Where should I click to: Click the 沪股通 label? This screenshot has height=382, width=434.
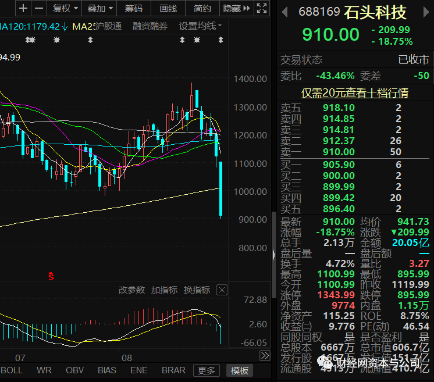click(x=108, y=26)
